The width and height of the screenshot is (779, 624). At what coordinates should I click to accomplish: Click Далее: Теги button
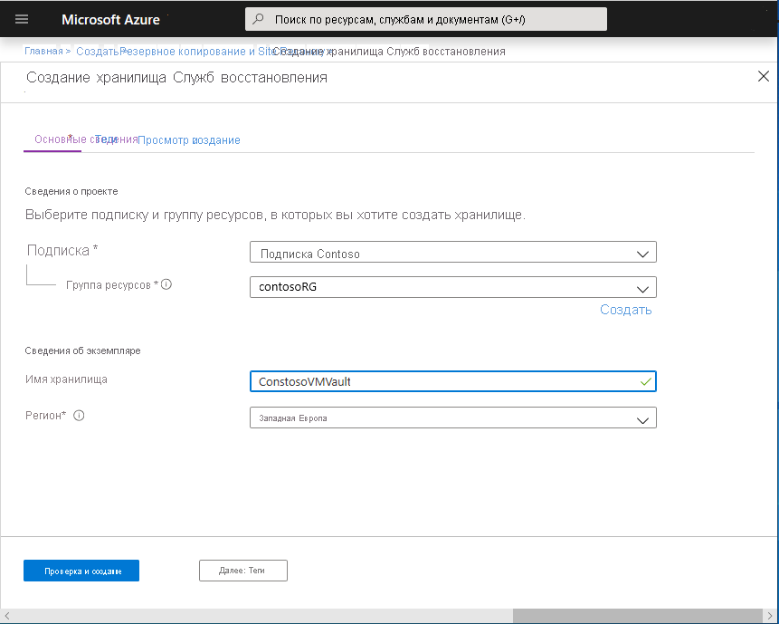(243, 571)
